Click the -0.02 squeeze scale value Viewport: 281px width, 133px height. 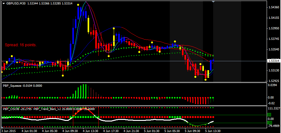272,103
